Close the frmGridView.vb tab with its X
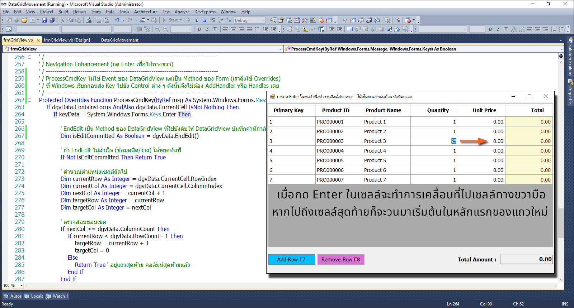 tap(38, 40)
